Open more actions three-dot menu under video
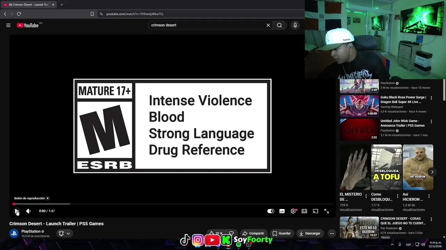 [x=332, y=233]
